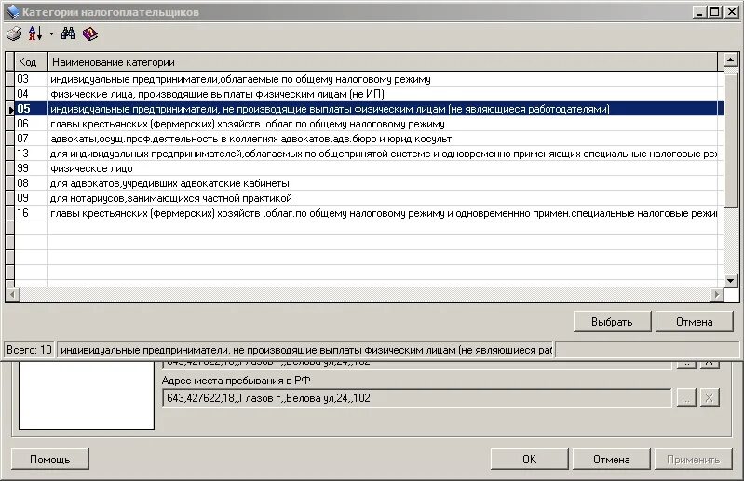Click vertical scrollbar down arrow
The image size is (744, 481).
click(731, 281)
